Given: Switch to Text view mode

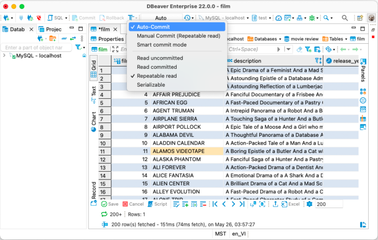Looking at the screenshot, I should (x=94, y=94).
